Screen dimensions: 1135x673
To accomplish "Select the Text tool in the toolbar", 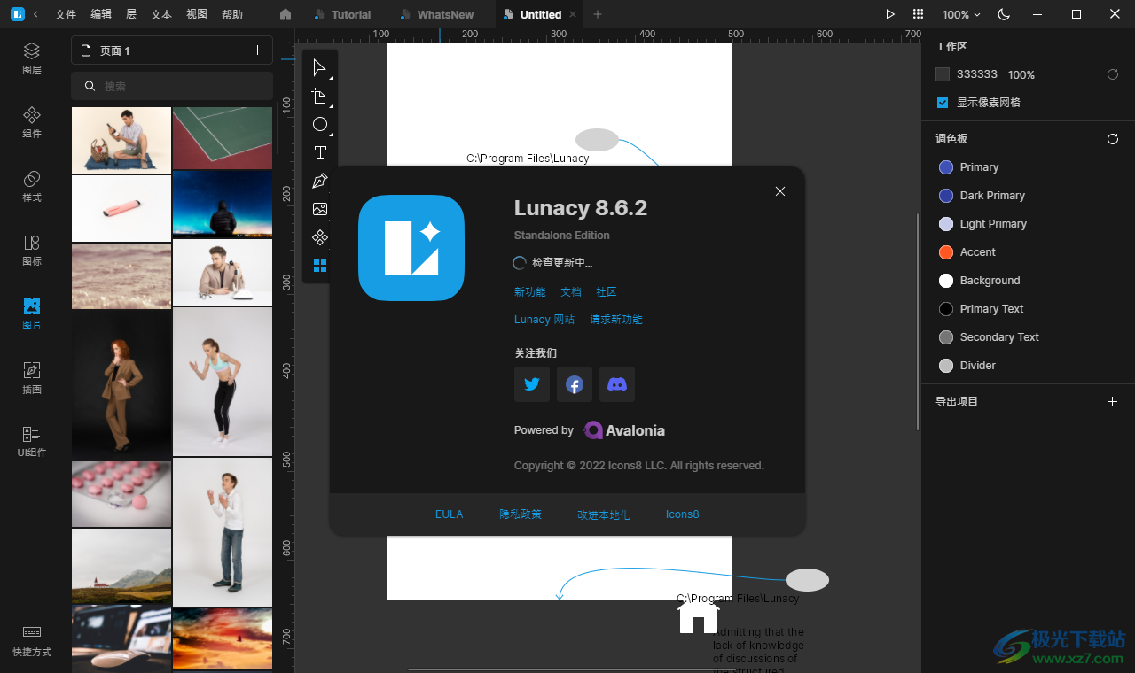I will click(319, 152).
